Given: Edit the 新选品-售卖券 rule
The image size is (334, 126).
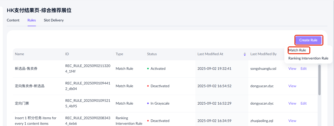Looking at the screenshot, I should 303,69.
